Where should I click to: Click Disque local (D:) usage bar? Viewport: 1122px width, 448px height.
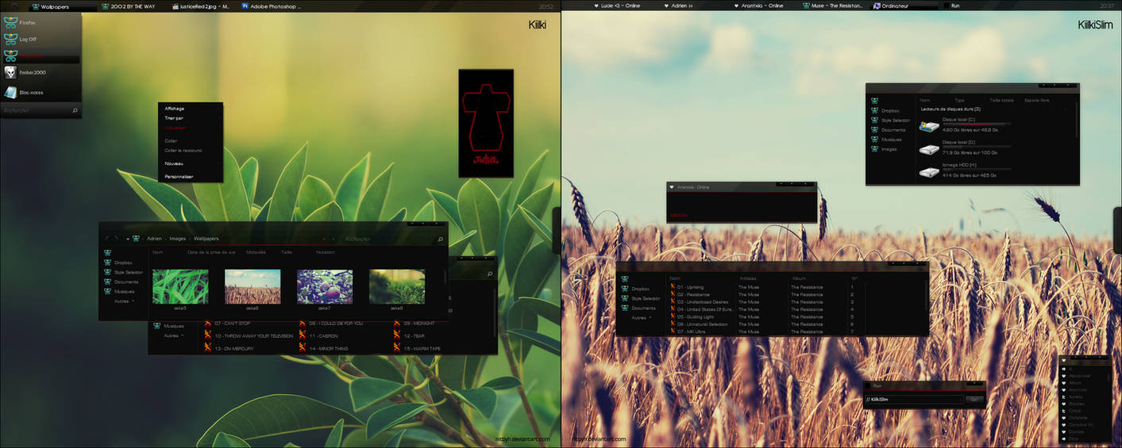click(976, 147)
